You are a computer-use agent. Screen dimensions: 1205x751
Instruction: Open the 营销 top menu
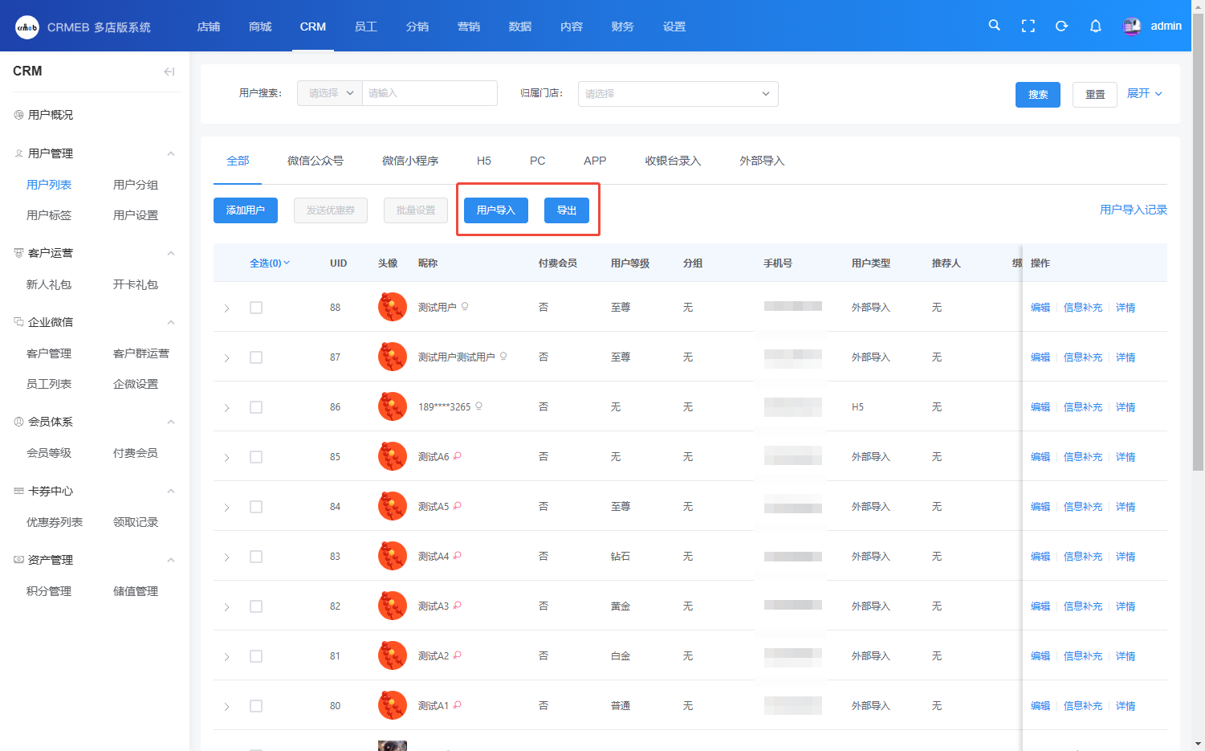coord(469,27)
